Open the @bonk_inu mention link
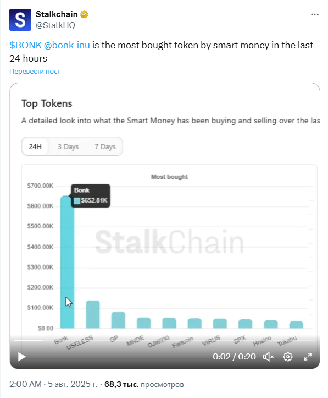Image resolution: width=328 pixels, height=398 pixels. tap(67, 45)
